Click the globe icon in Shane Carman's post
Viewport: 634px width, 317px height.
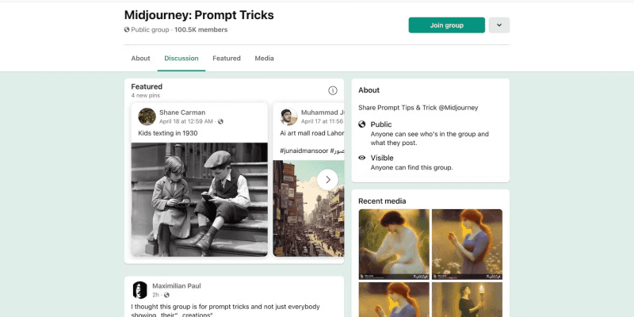tap(220, 121)
